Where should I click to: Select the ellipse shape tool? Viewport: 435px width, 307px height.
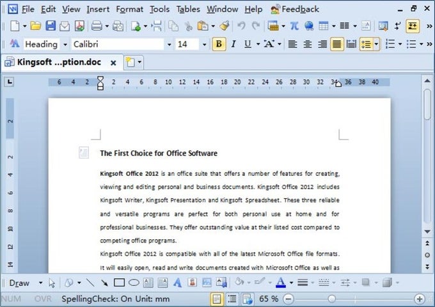tap(134, 283)
